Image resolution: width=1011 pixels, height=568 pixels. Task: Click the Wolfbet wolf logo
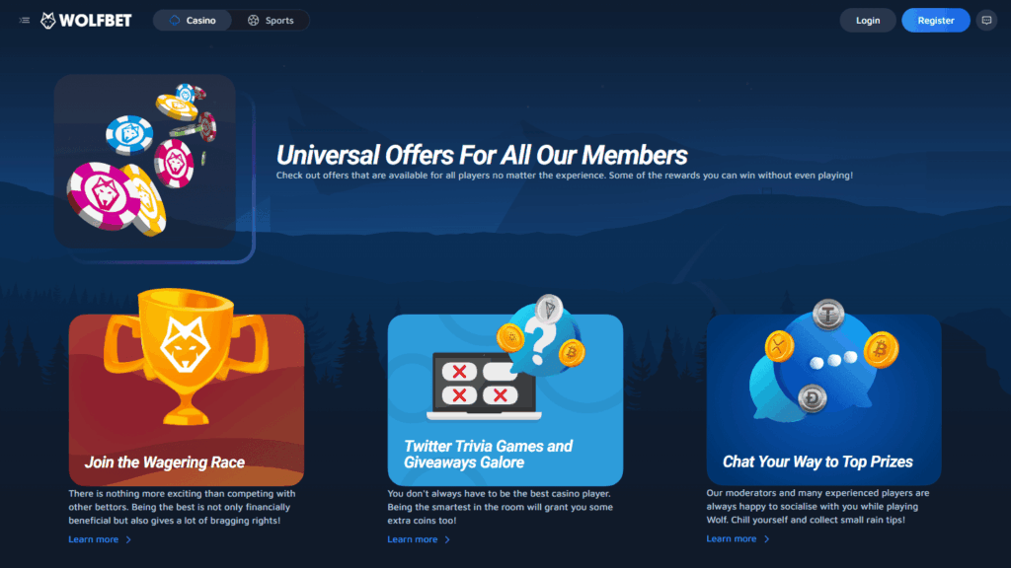coord(86,20)
